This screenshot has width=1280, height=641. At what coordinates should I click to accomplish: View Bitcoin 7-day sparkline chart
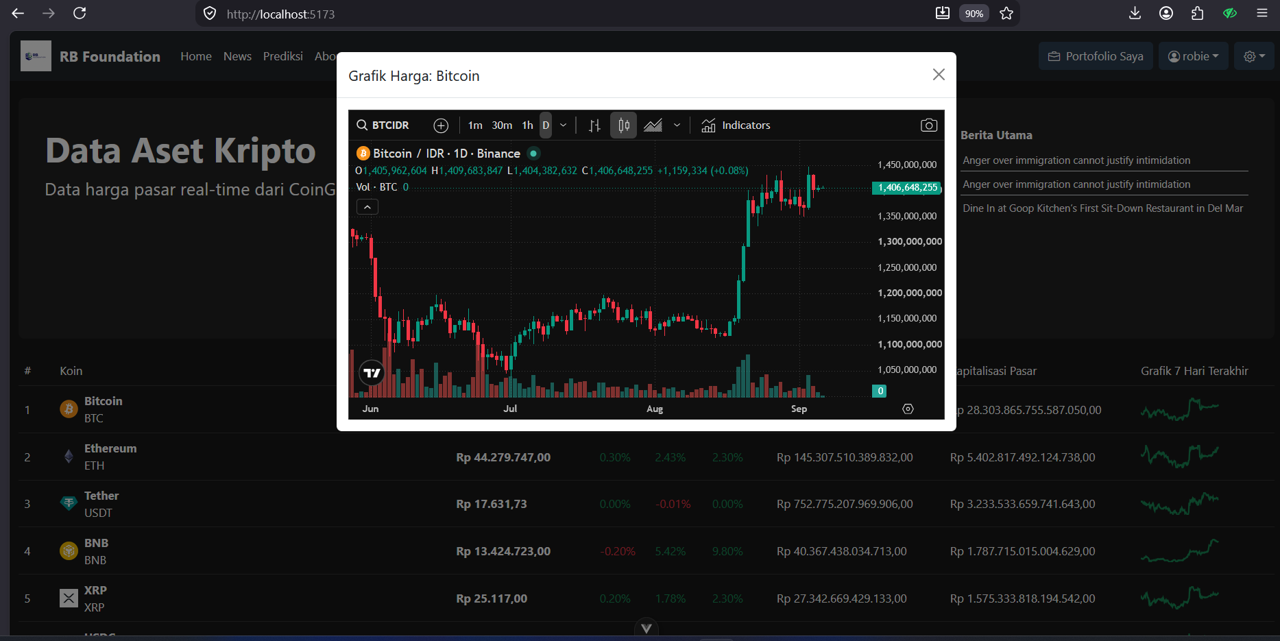click(1180, 409)
